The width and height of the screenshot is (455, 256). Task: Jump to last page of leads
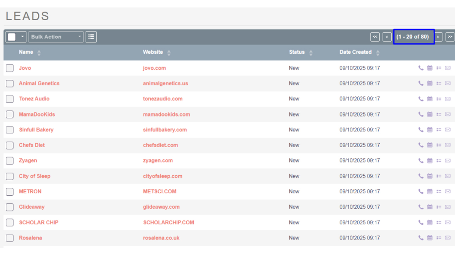[450, 37]
